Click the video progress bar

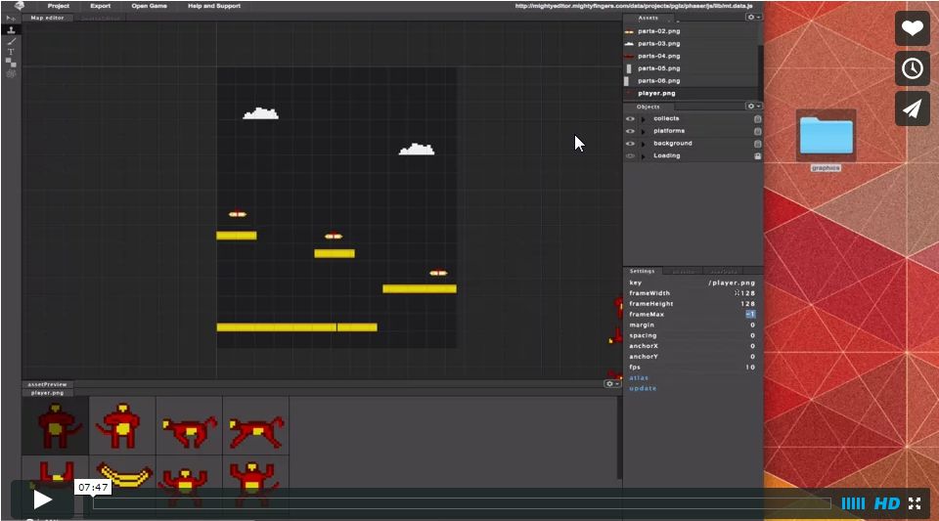[462, 503]
